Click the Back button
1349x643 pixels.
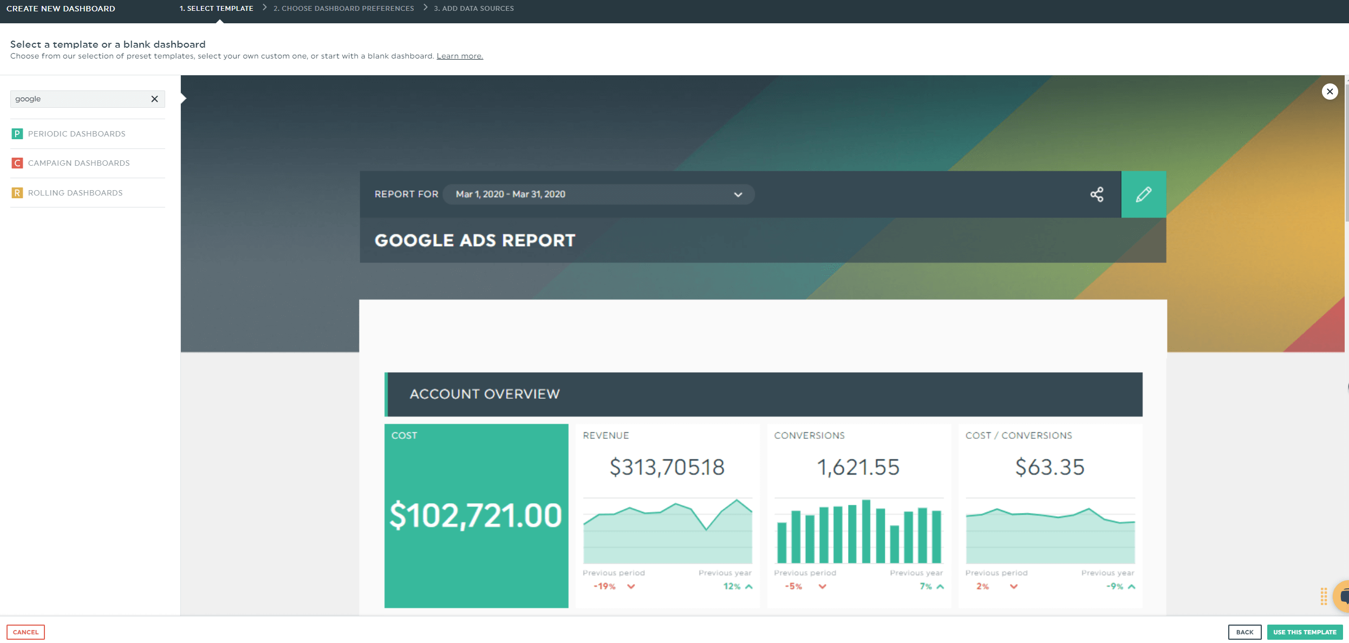click(x=1244, y=632)
